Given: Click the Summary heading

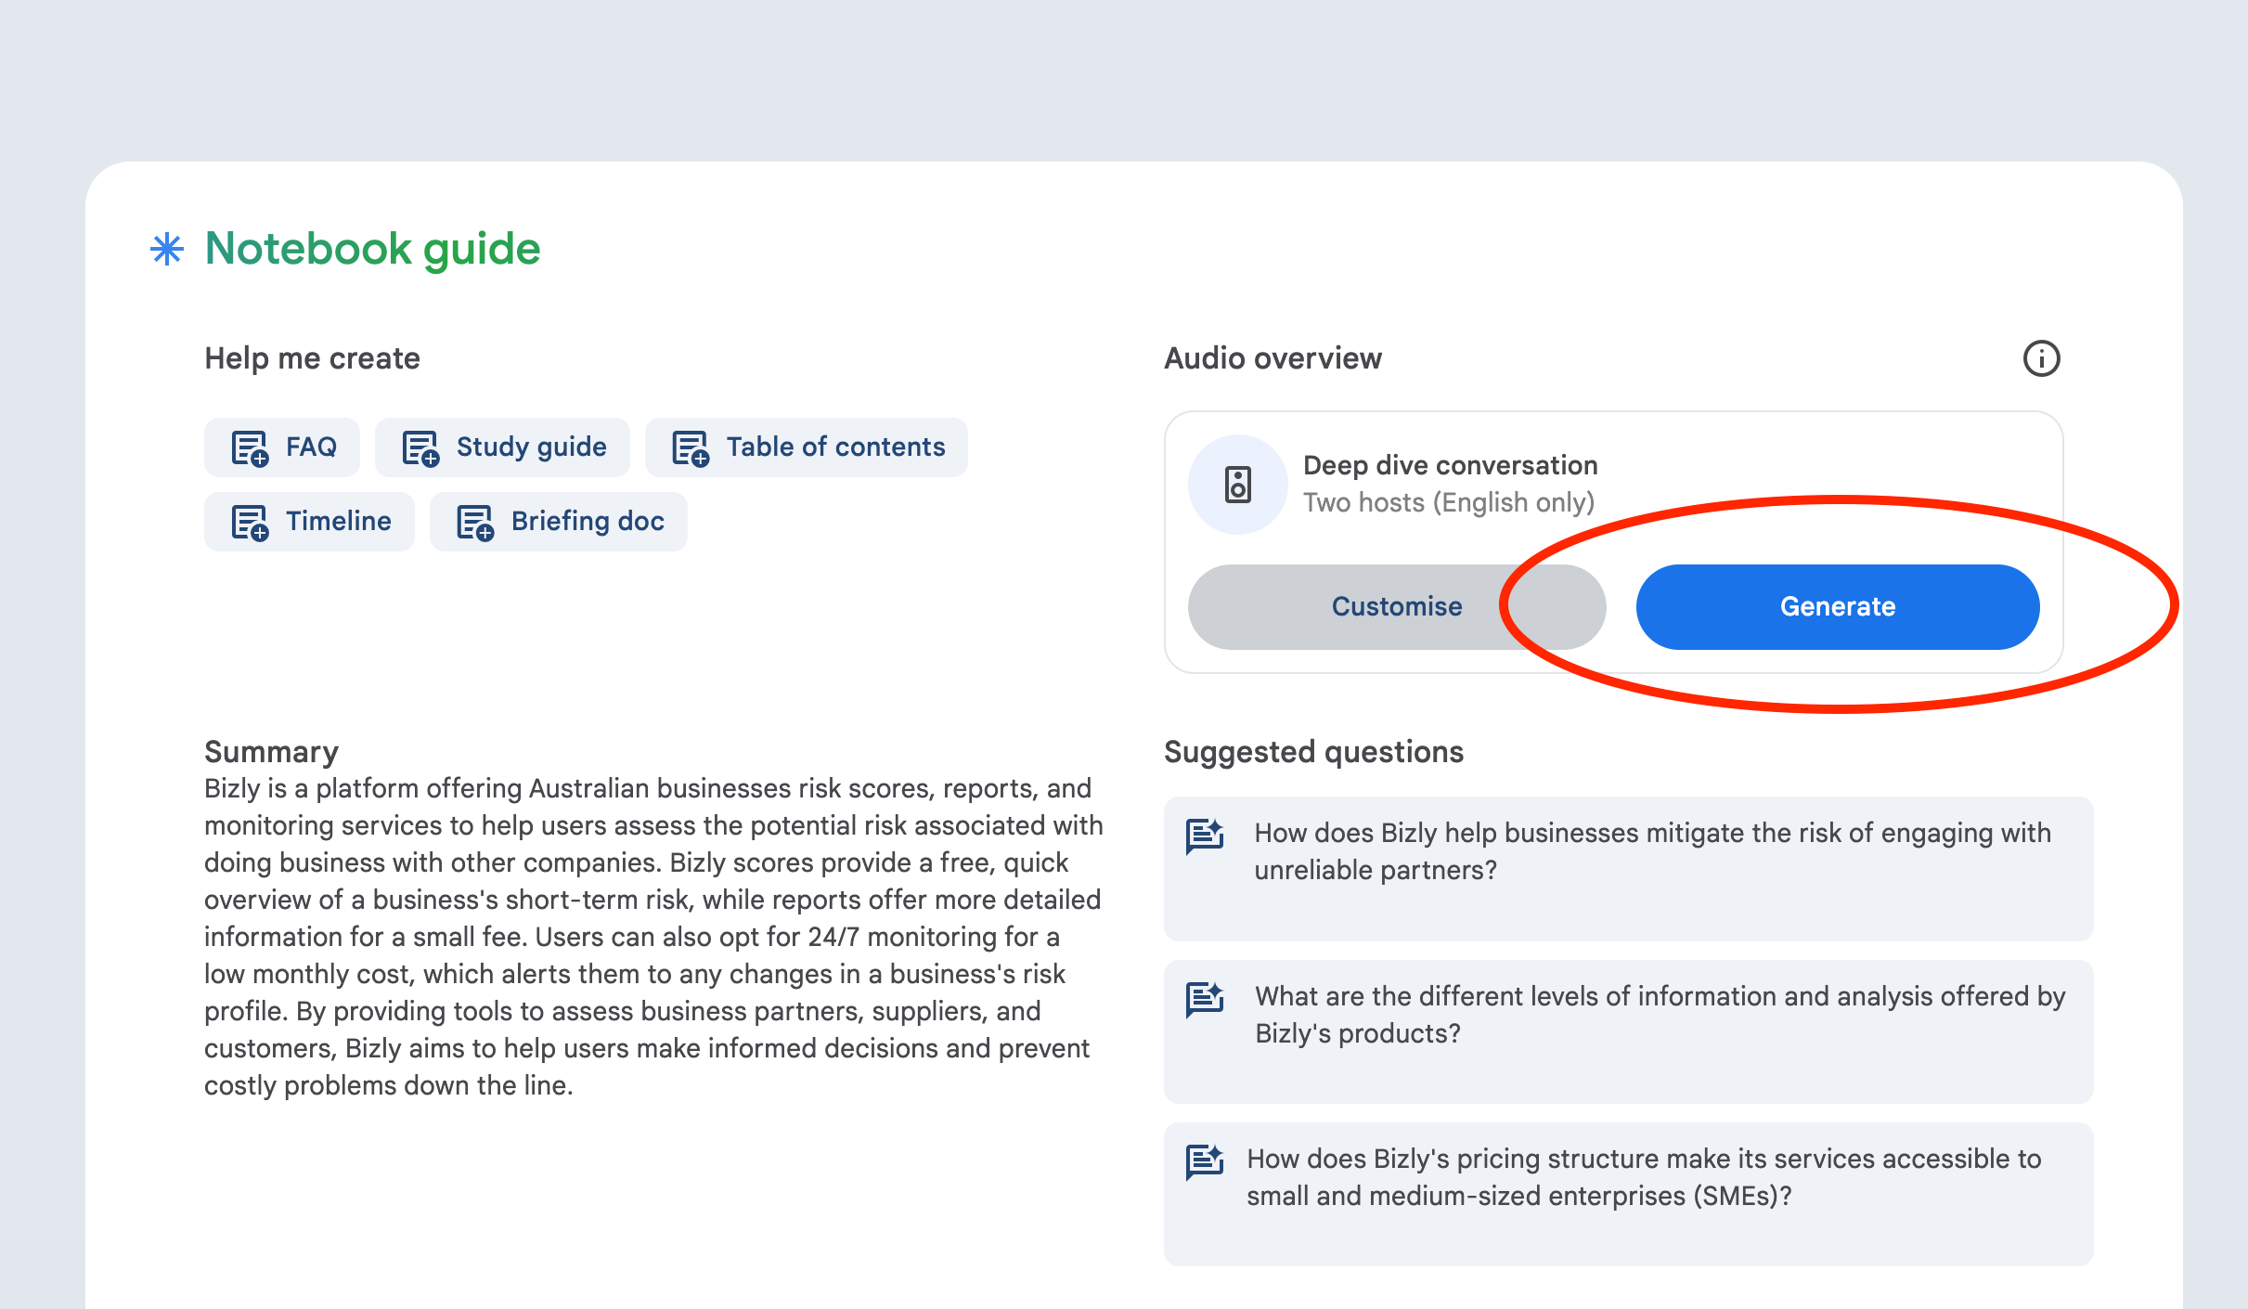Looking at the screenshot, I should (271, 751).
